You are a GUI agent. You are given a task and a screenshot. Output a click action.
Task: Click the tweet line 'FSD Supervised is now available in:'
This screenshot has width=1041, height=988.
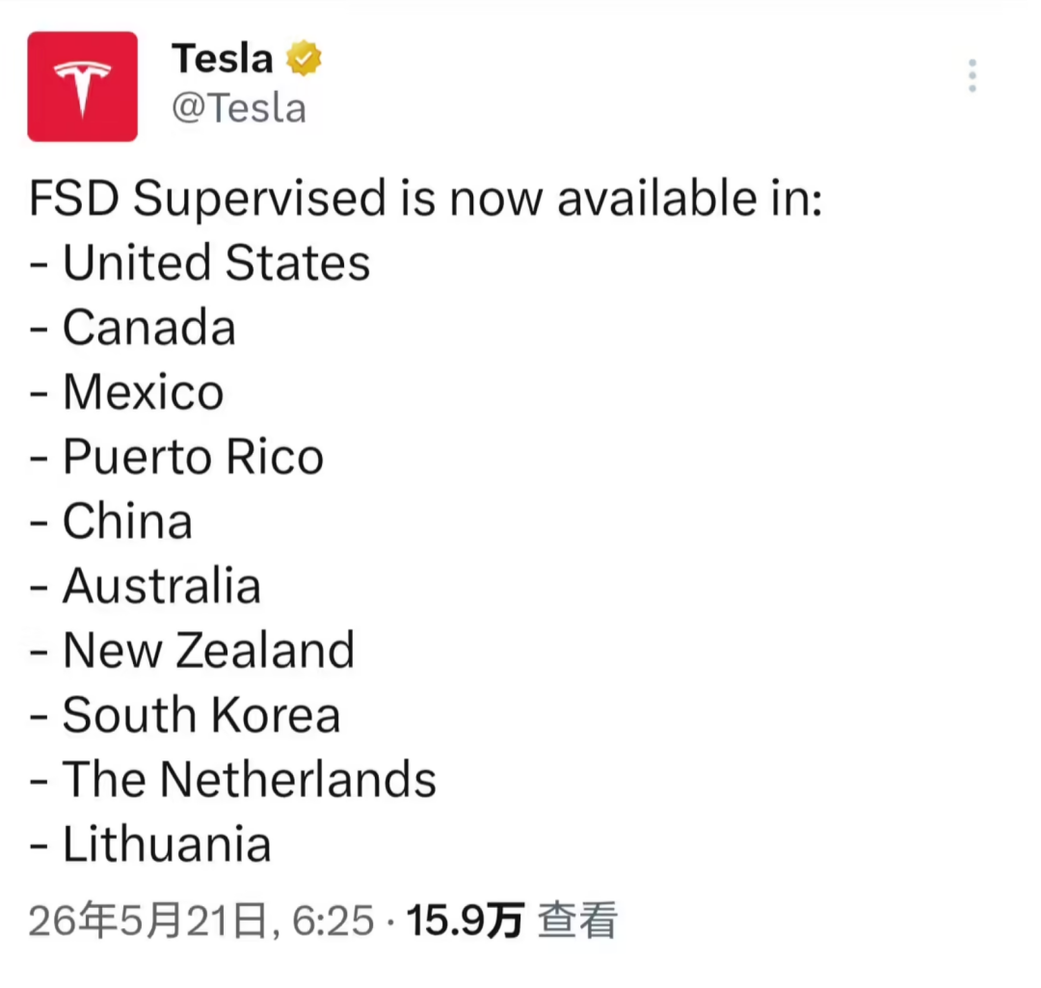(x=426, y=199)
